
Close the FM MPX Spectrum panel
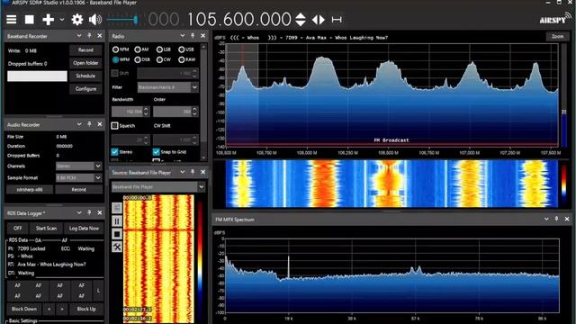point(567,219)
